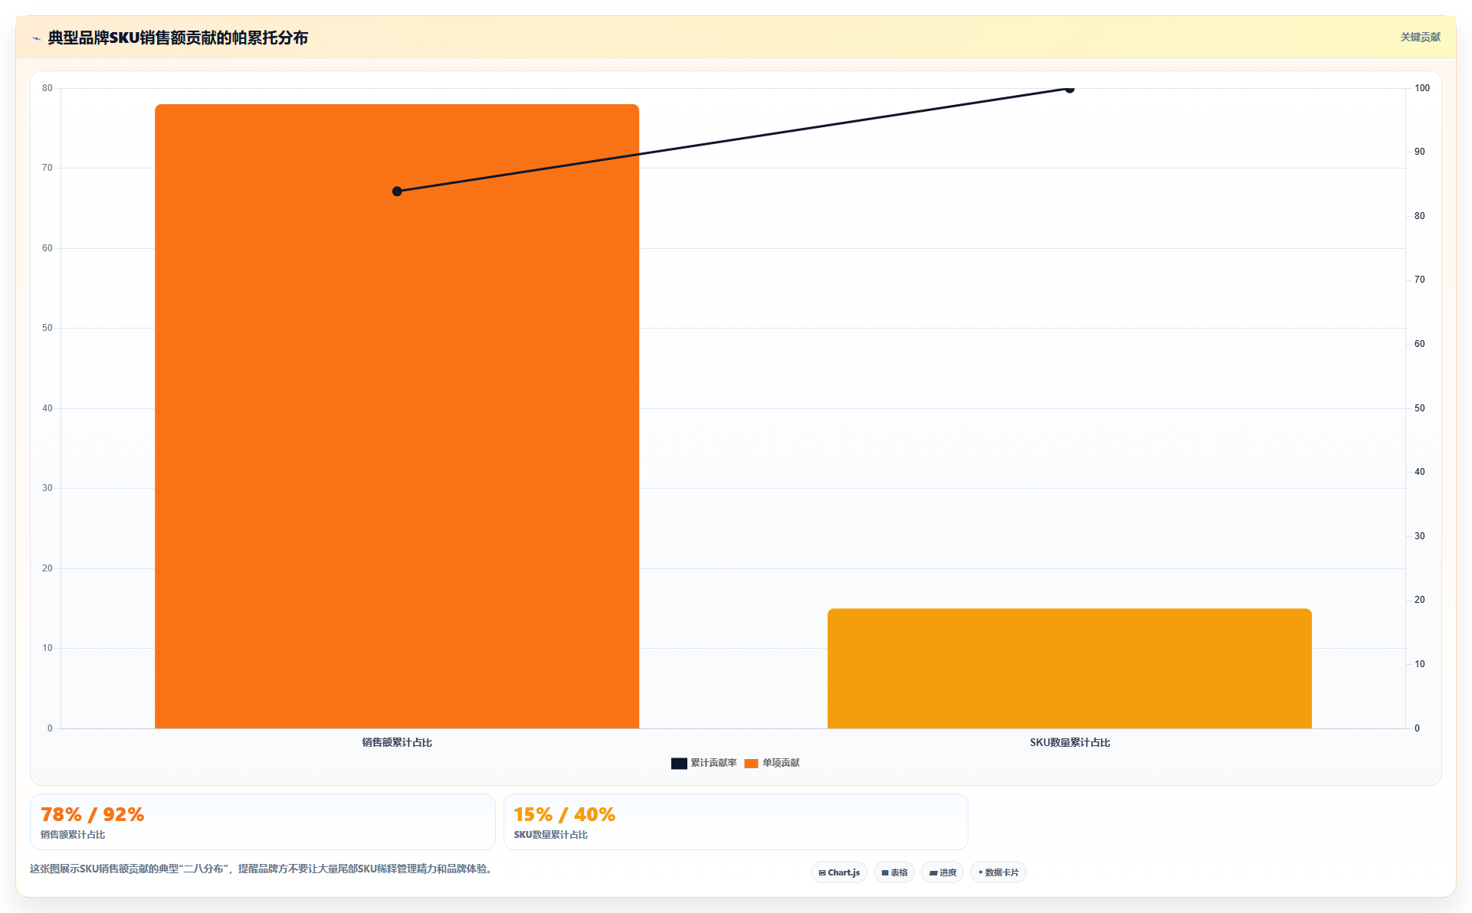Open the 78% / 92% stat card
The image size is (1472, 913).
[x=263, y=822]
